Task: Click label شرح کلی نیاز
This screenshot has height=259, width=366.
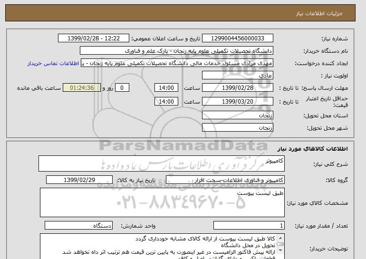Action: 330,164
